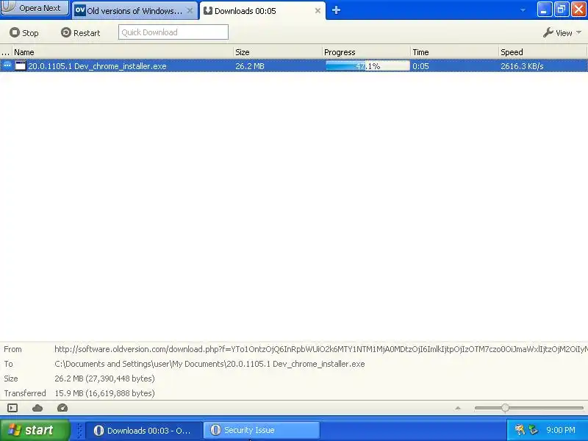
Task: Restart the chrome installer download
Action: point(80,33)
